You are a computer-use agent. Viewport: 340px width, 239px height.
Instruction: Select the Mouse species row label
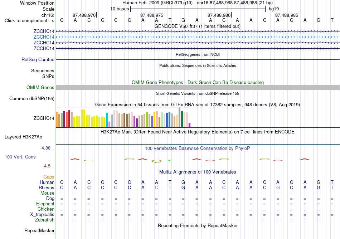click(x=47, y=193)
